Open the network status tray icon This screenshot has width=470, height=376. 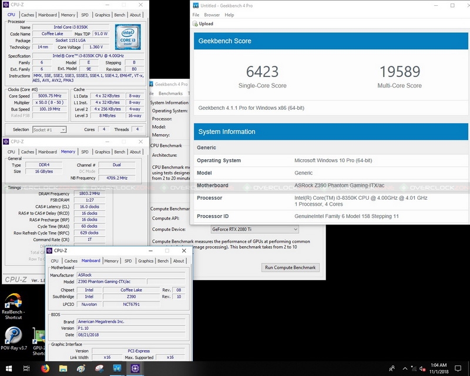click(414, 368)
